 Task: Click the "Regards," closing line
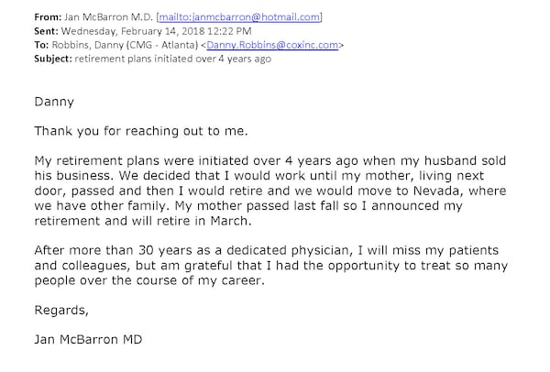click(60, 310)
